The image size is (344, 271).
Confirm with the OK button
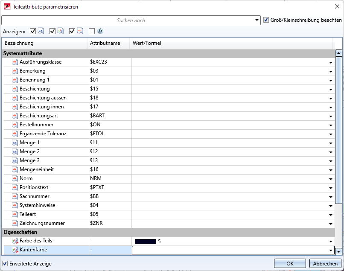290,263
